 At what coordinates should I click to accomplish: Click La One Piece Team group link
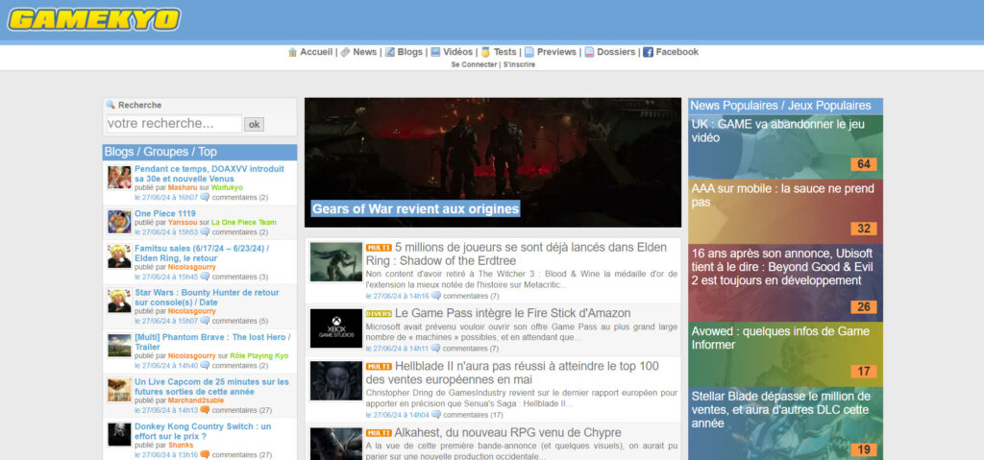click(243, 223)
